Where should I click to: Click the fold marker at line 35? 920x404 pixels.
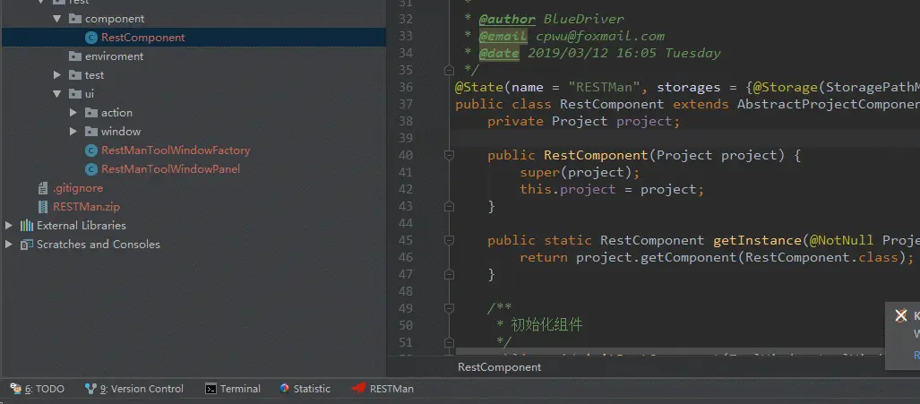(450, 71)
